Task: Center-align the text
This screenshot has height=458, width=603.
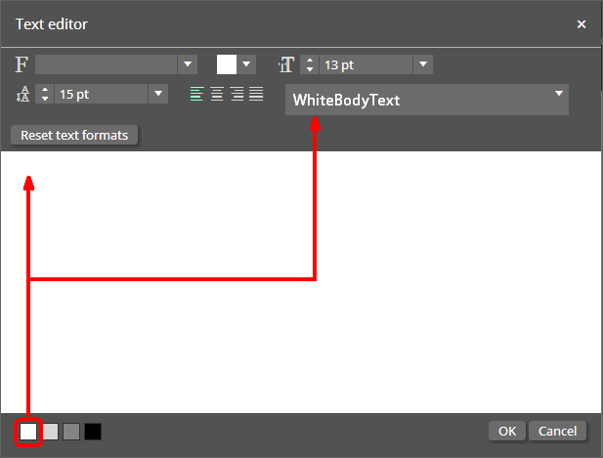Action: (x=217, y=95)
